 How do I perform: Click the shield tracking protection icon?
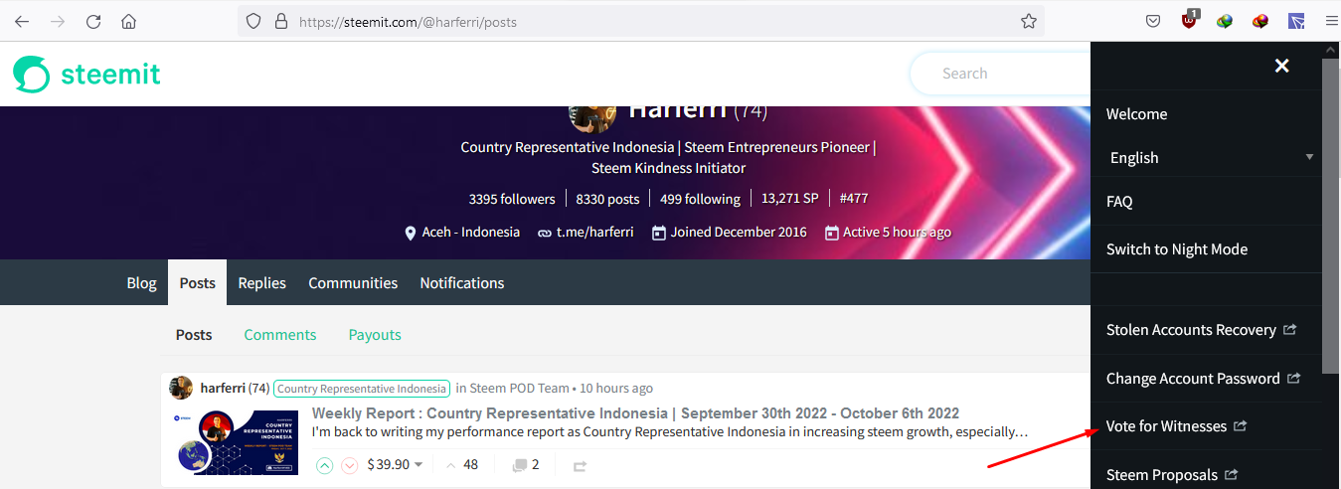(x=253, y=21)
